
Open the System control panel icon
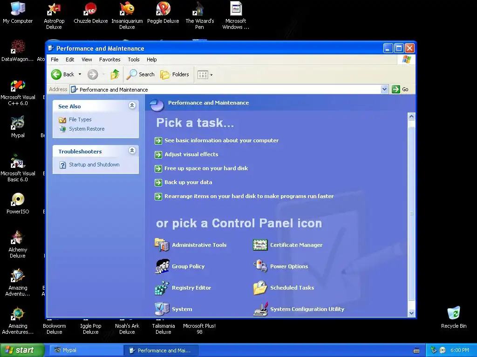click(x=162, y=309)
